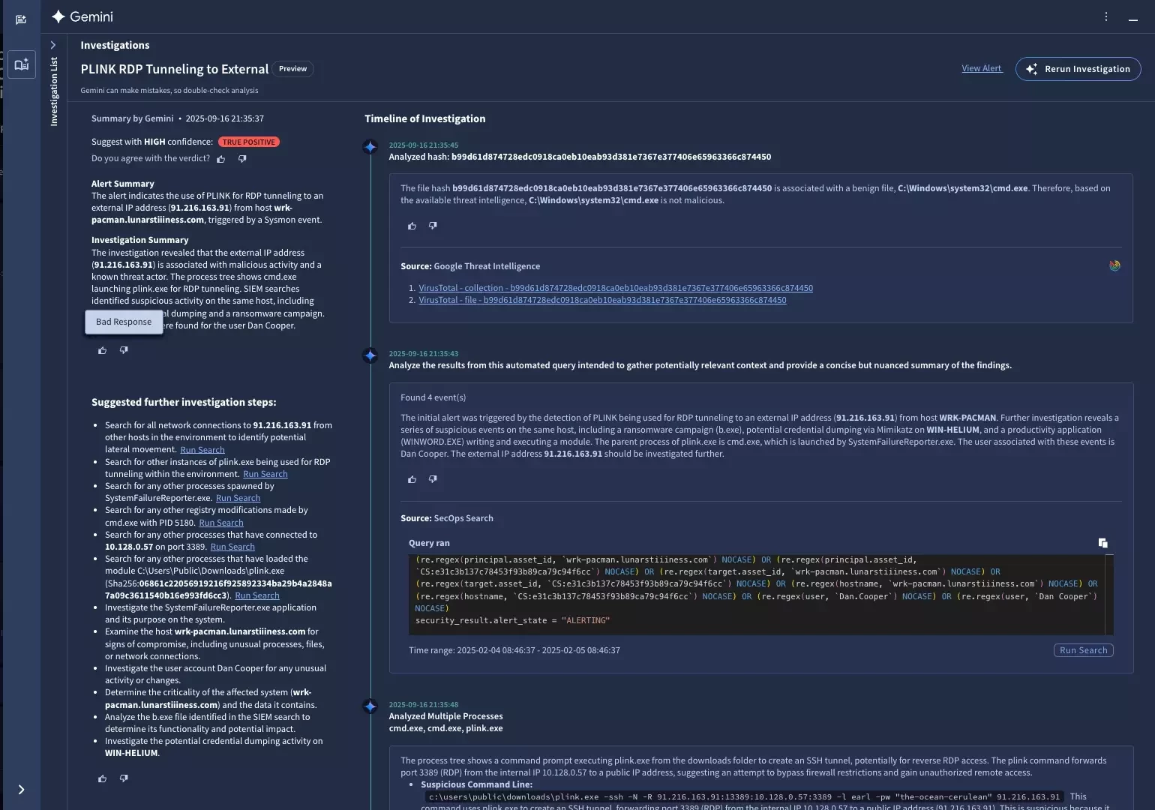Click the top-left chat list icon
The image size is (1155, 810).
pyautogui.click(x=21, y=19)
